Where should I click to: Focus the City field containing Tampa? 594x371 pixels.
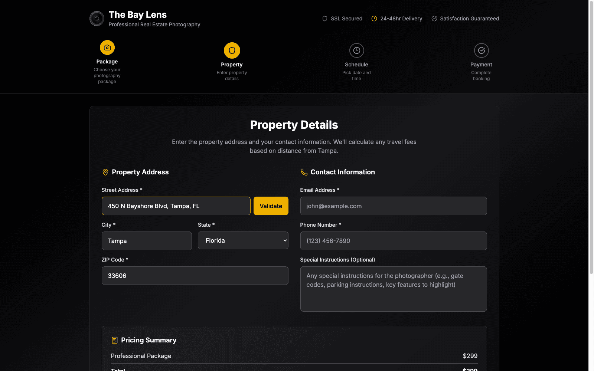147,241
